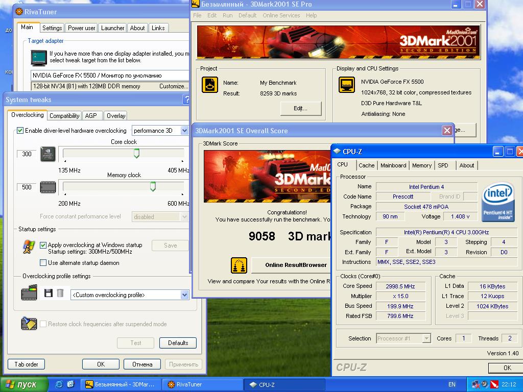Click OK in System tweaks dialog
The height and width of the screenshot is (392, 523).
pyautogui.click(x=101, y=364)
